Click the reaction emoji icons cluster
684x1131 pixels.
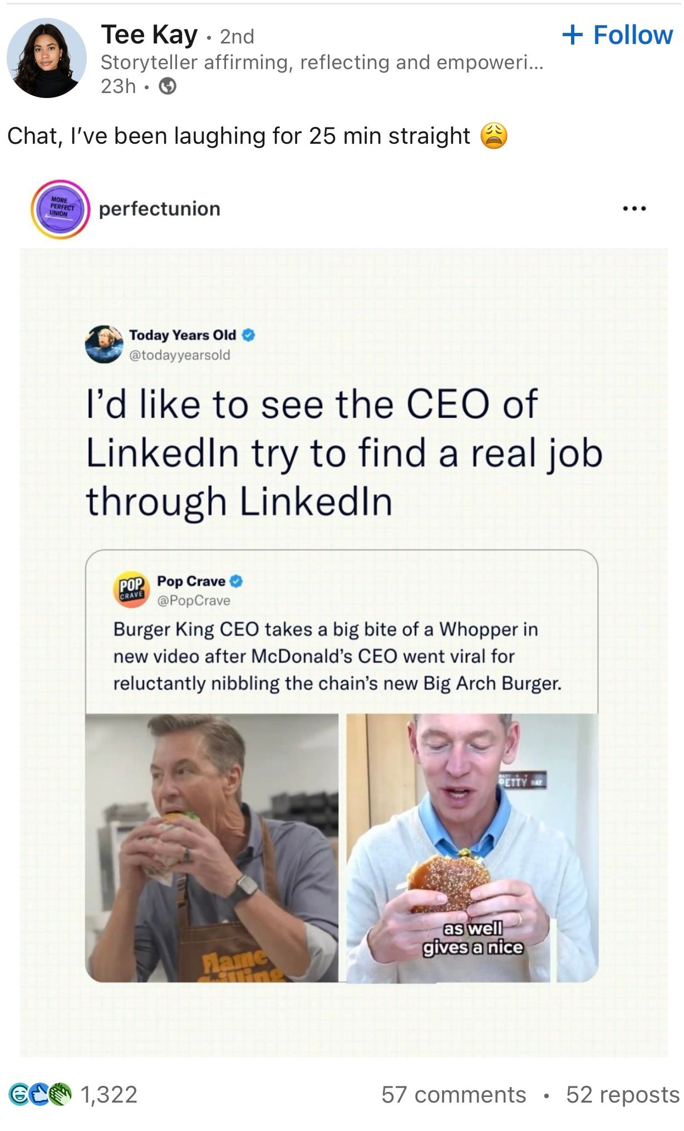(40, 1094)
